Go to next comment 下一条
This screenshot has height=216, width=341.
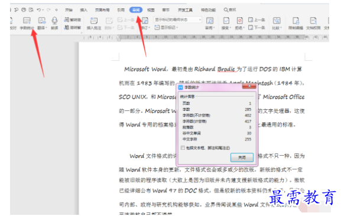pyautogui.click(x=126, y=28)
